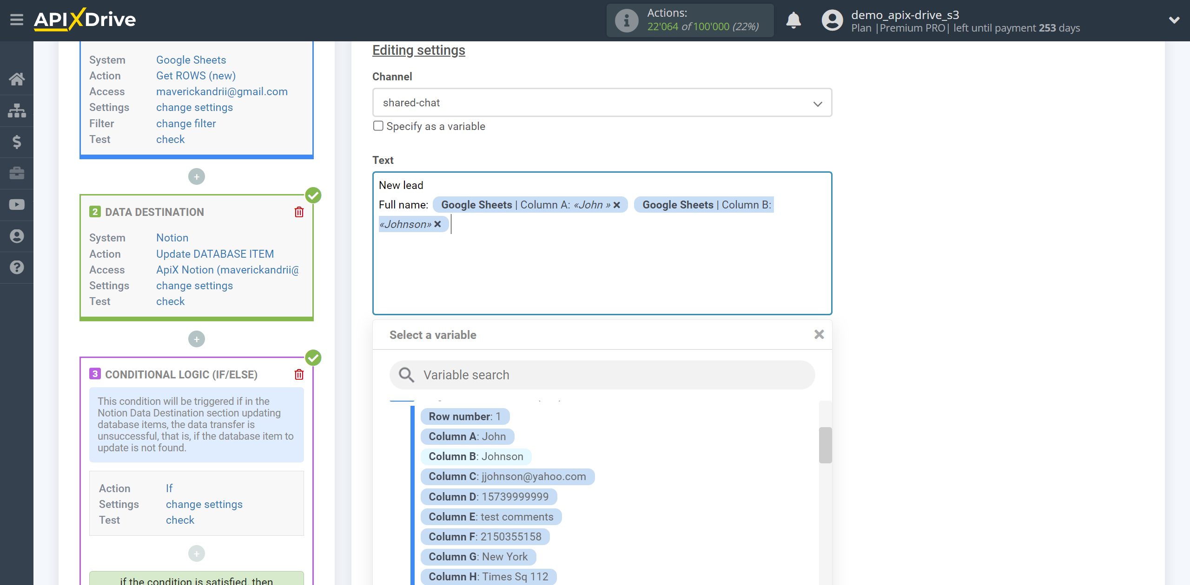
Task: Open Get ROWS (new) action link
Action: point(196,76)
